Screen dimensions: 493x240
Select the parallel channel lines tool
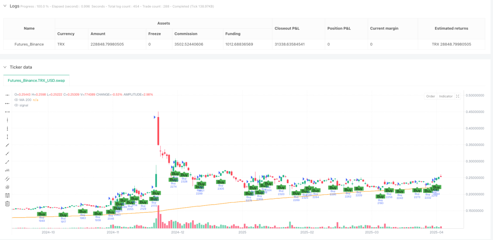coord(7,178)
